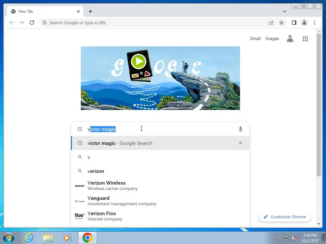Open Windows Explorer folder on taskbar
Image resolution: width=326 pixels, height=244 pixels.
click(x=48, y=238)
